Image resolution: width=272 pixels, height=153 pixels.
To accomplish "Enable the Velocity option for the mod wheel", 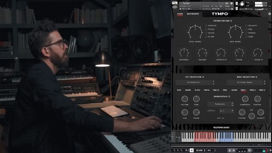I will [246, 25].
